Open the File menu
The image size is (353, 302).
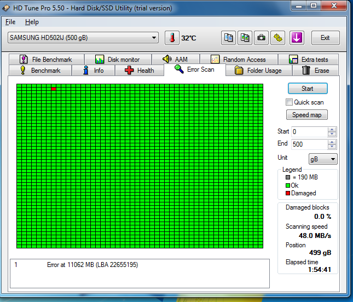[x=10, y=22]
